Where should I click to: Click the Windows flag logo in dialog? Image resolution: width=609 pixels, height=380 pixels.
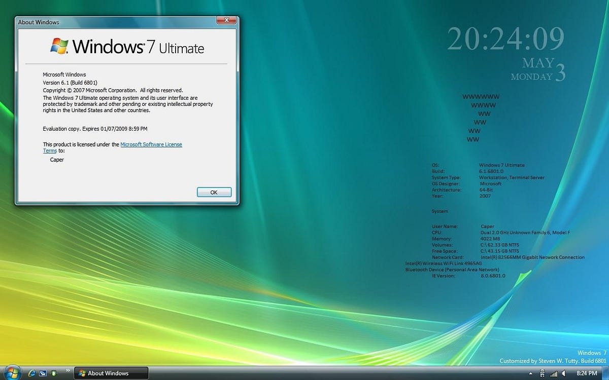coord(59,46)
